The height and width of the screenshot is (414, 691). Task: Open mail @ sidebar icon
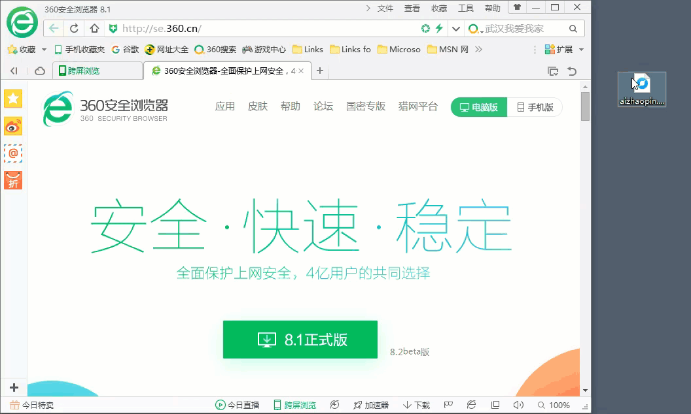pos(13,153)
